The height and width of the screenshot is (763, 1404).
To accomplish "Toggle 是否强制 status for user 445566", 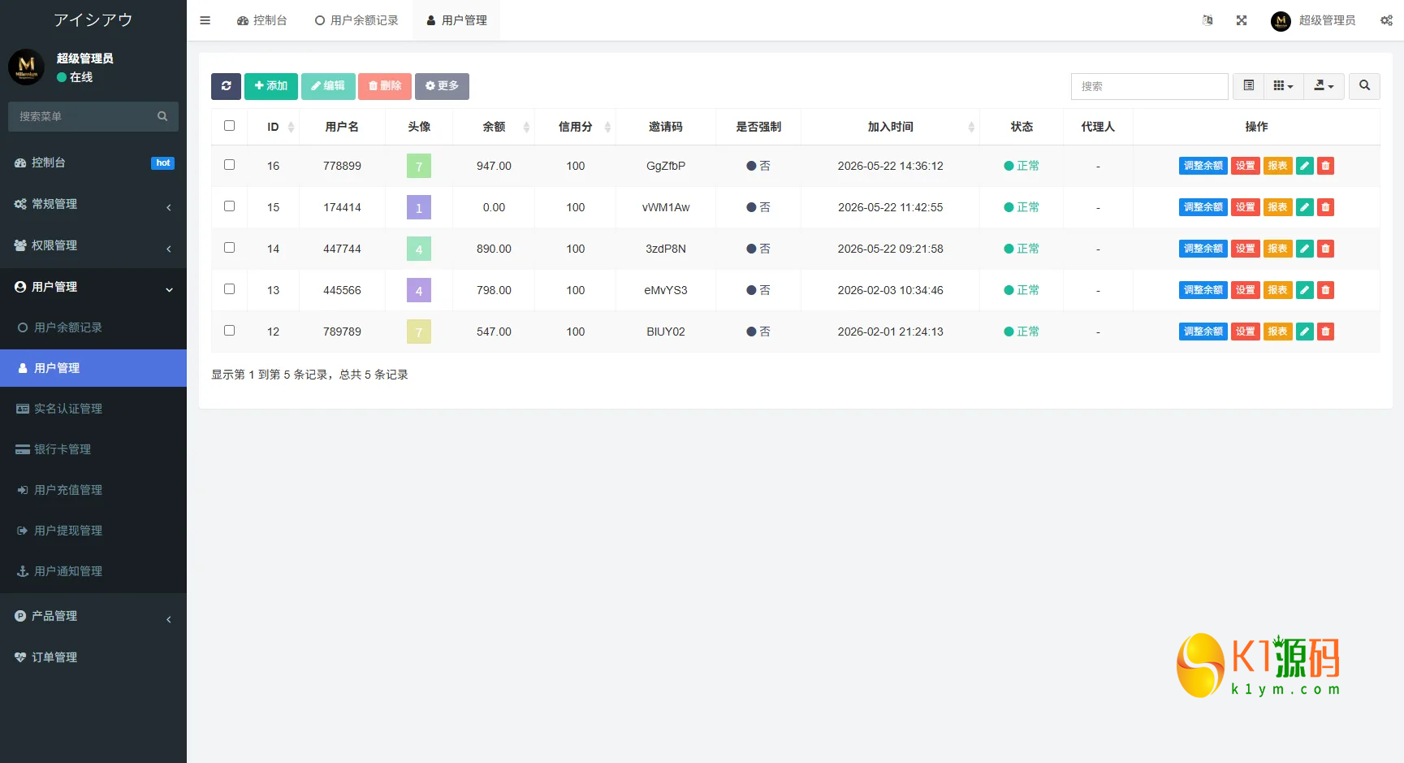I will 758,290.
